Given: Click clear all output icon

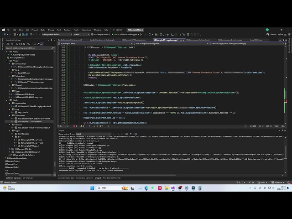Looking at the screenshot, I should tap(127, 134).
